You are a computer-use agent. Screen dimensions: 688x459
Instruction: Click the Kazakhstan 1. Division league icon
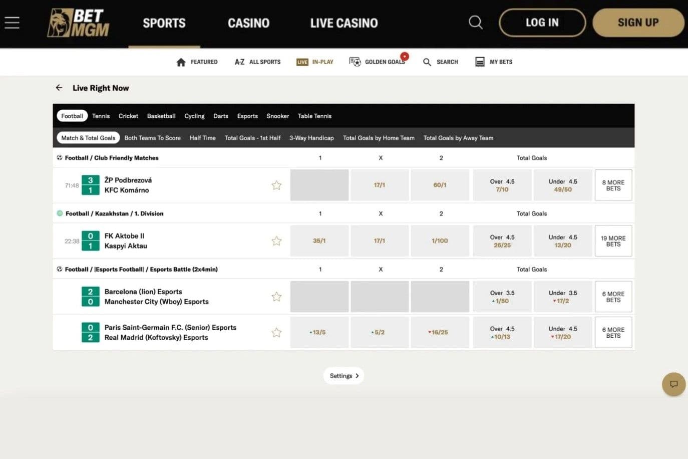tap(60, 213)
